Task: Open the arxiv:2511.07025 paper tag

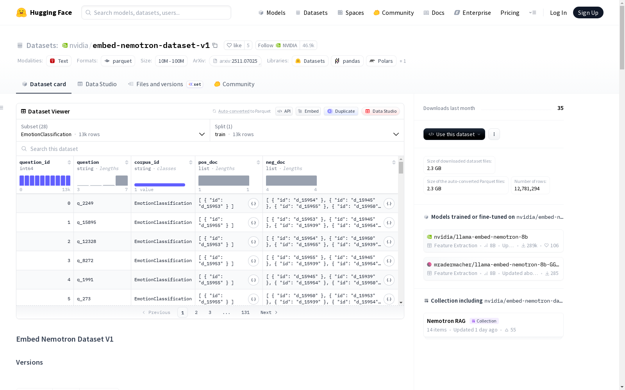Action: tap(236, 61)
